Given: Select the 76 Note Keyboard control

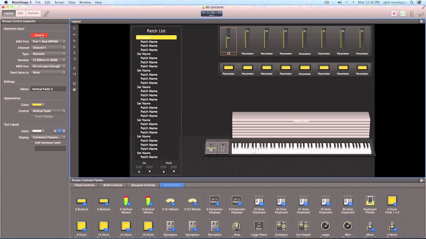Looking at the screenshot, I should tap(325, 204).
